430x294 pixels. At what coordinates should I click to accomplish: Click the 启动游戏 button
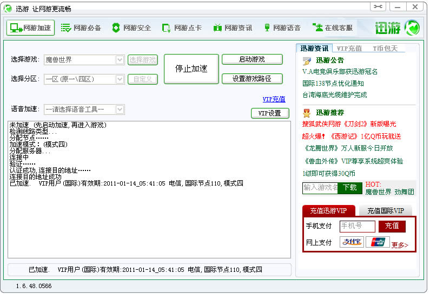(x=252, y=59)
